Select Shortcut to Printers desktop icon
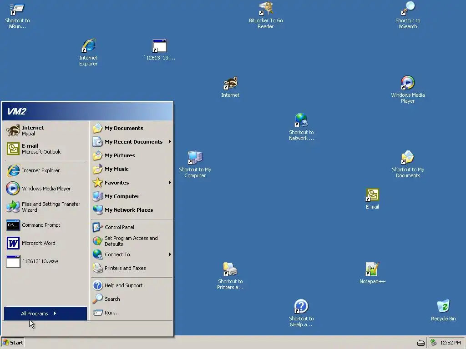Viewport: 466px width, 349px height. [230, 276]
